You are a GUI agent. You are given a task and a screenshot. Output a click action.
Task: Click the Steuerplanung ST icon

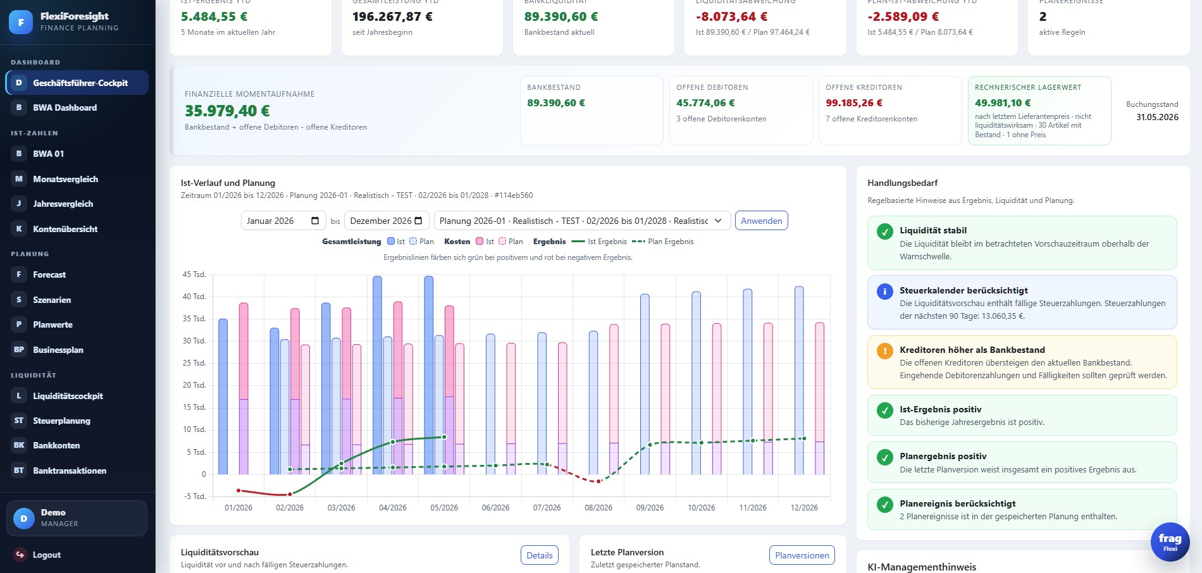point(19,421)
